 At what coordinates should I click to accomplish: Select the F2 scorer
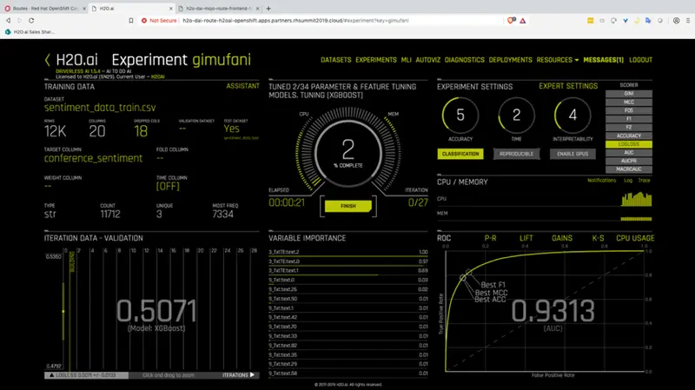pyautogui.click(x=628, y=127)
